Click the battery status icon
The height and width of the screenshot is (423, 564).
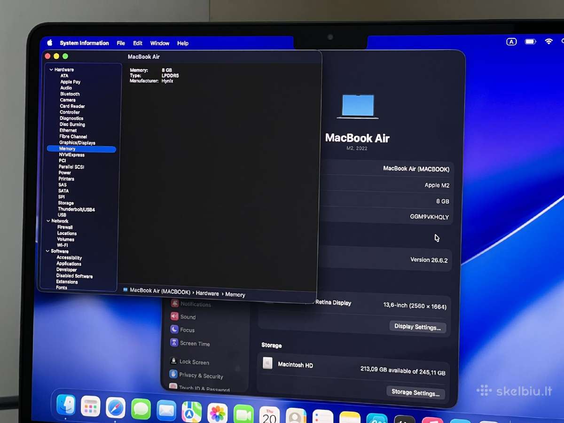coord(531,41)
